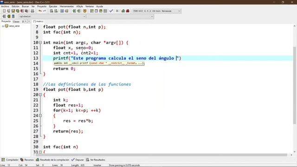Click the Stop execution X icon
Image resolution: width=297 pixels, height=167 pixels.
pyautogui.click(x=117, y=11)
